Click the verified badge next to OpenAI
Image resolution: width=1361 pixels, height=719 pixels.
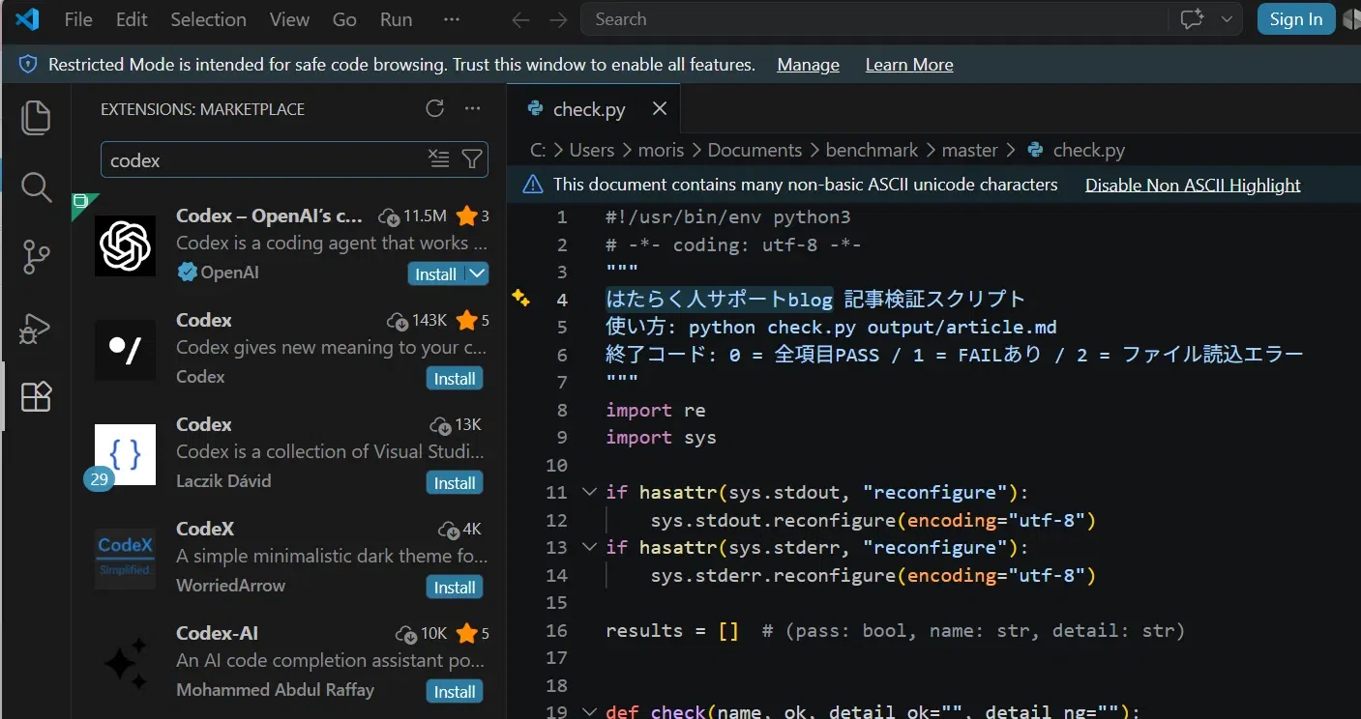point(187,273)
